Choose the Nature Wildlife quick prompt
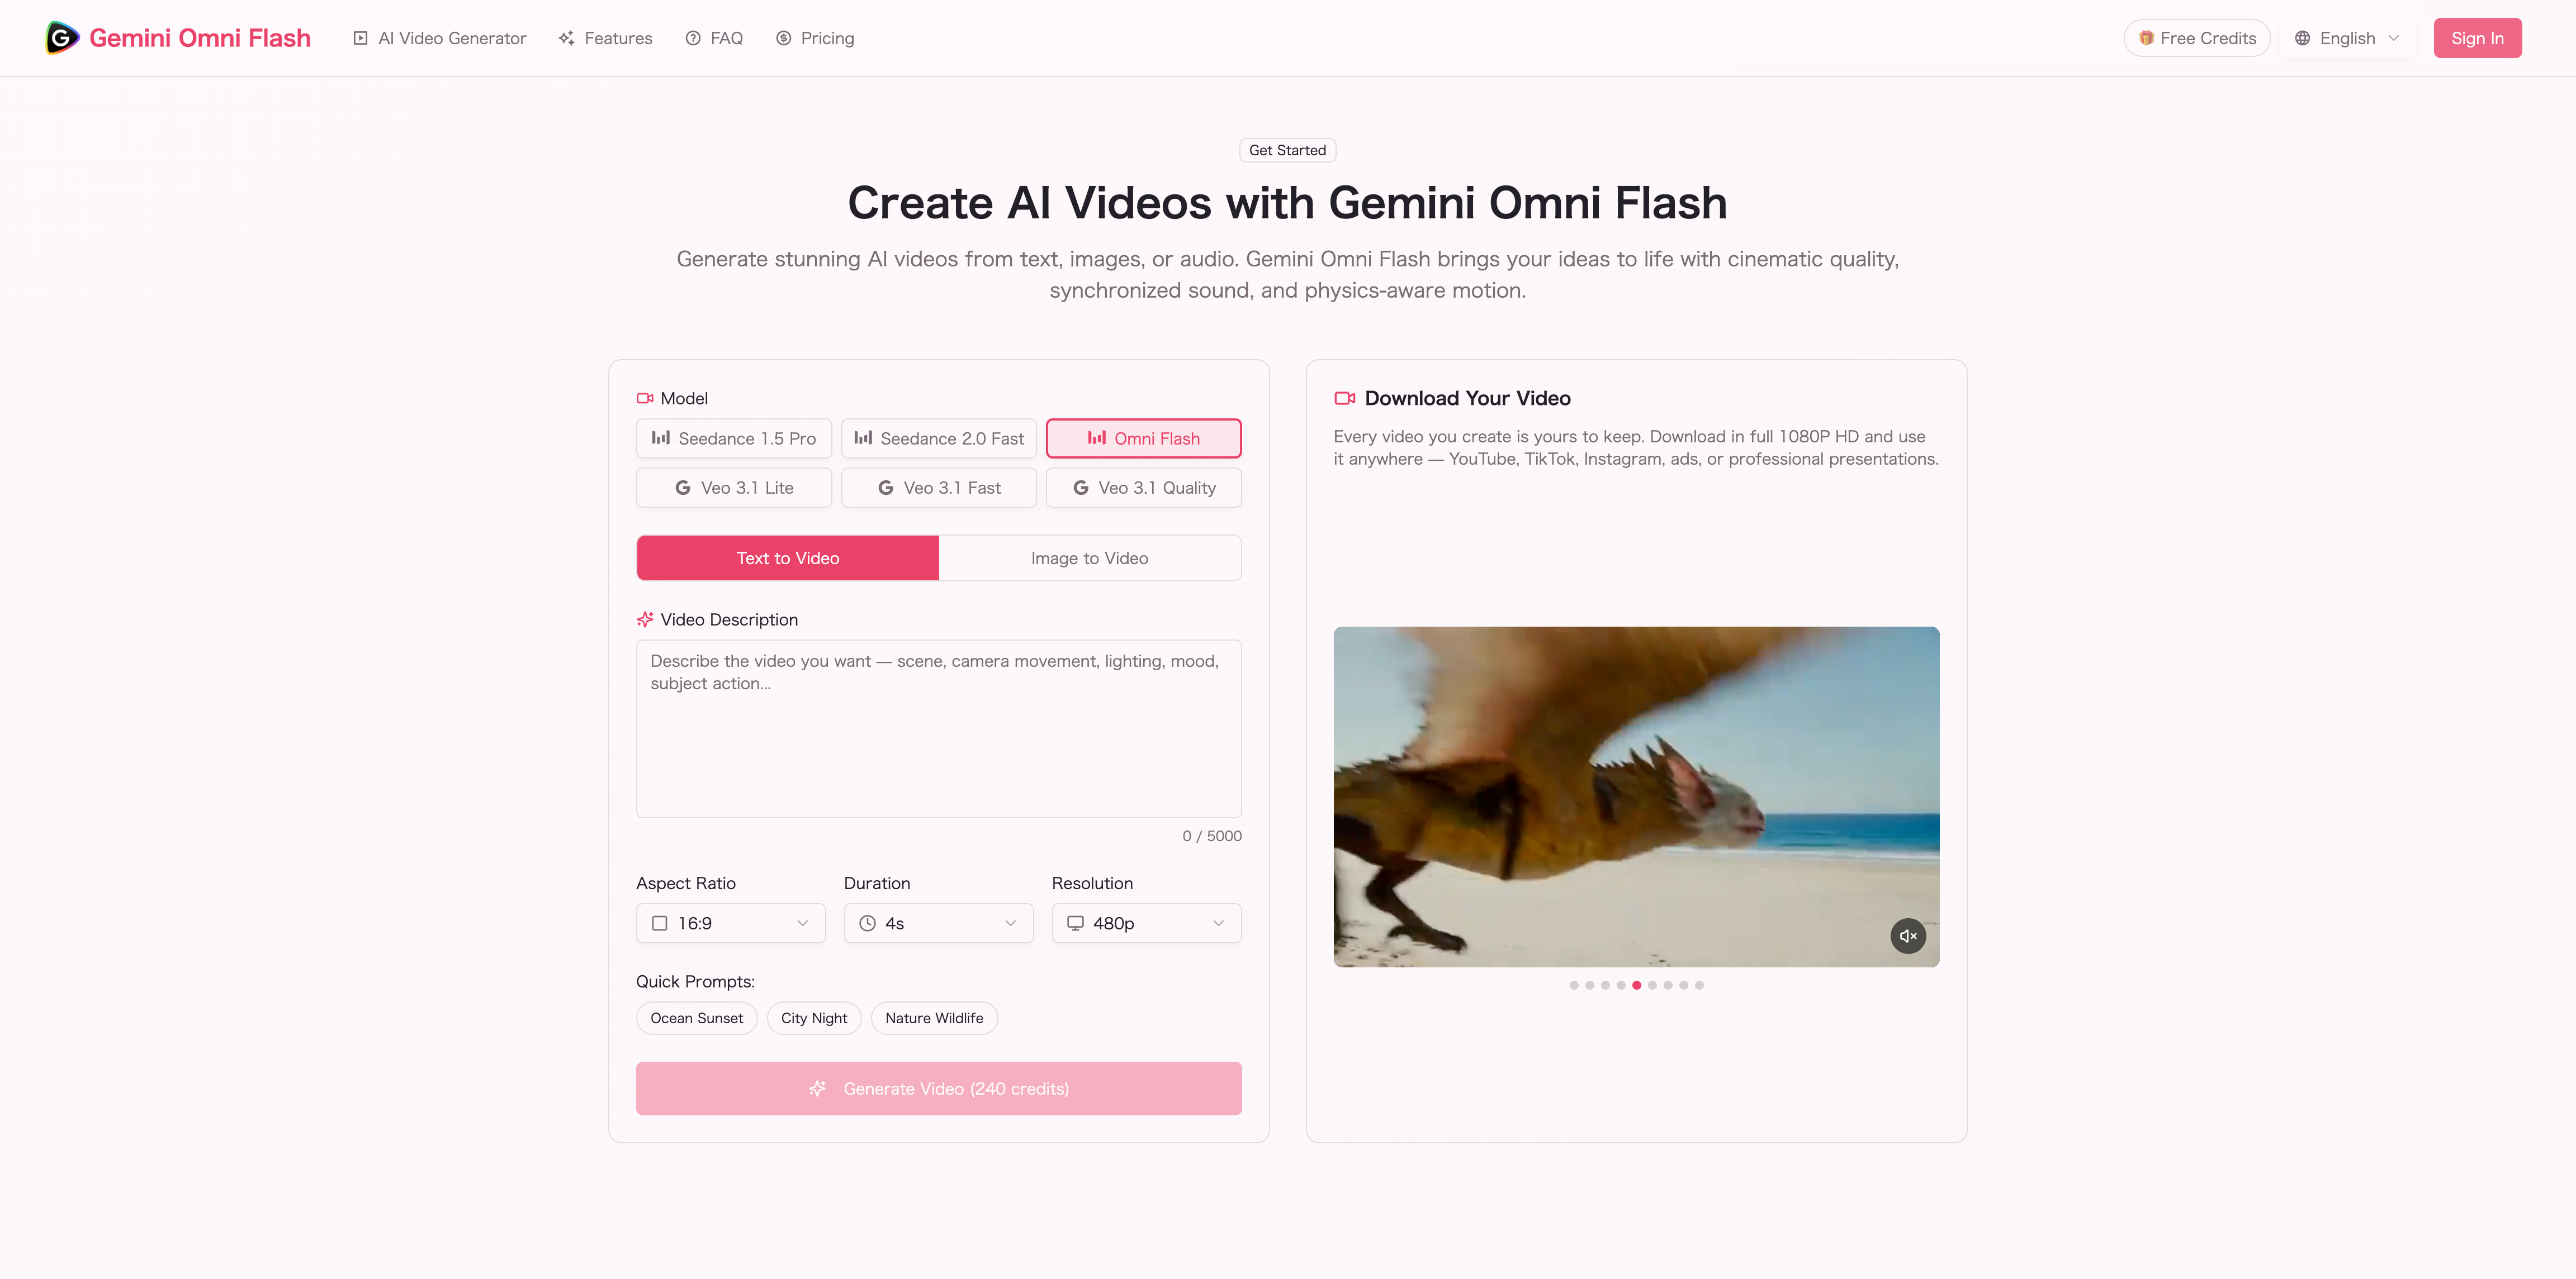 pos(934,1018)
